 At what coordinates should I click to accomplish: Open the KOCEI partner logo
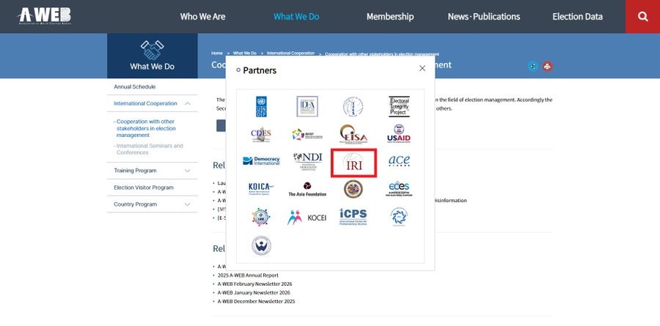307,218
